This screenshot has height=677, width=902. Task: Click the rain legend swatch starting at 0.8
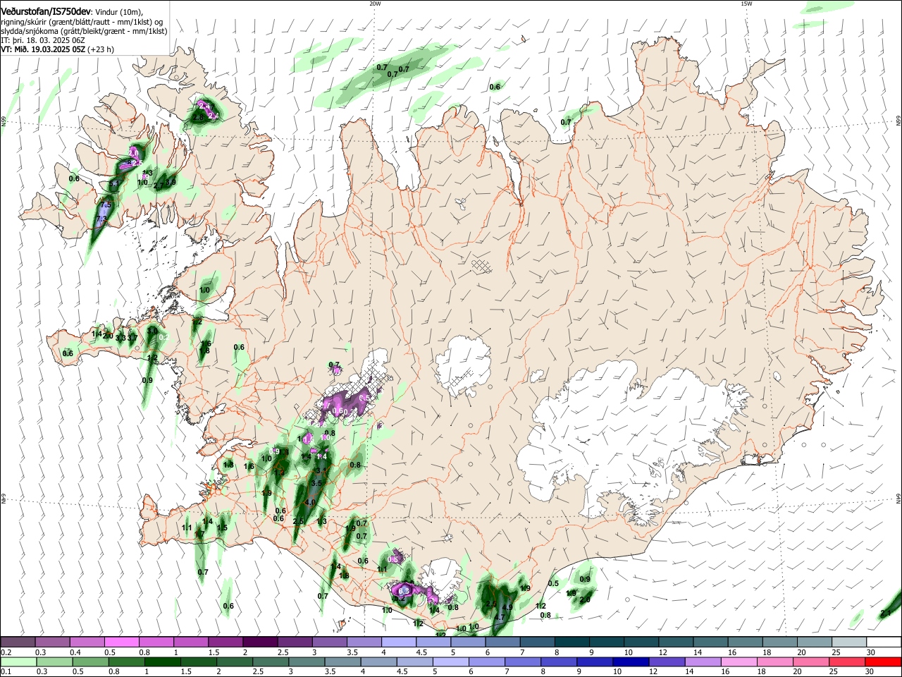(x=126, y=661)
